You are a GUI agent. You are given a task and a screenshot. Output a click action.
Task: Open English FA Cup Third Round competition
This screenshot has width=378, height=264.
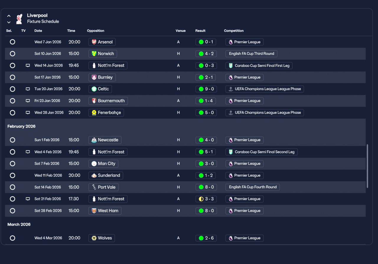(251, 54)
